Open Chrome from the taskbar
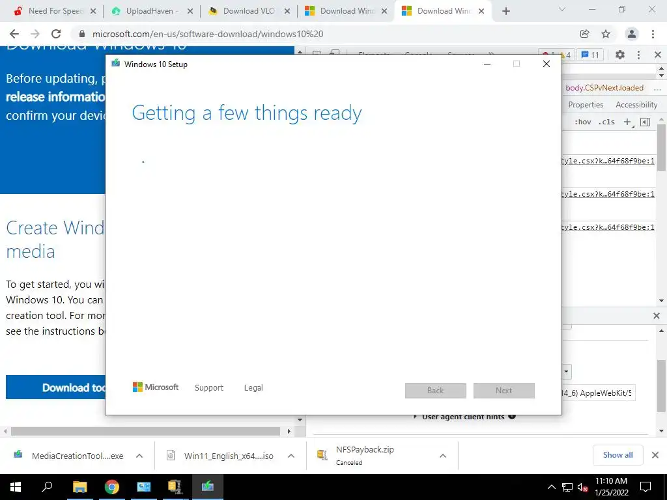Image resolution: width=667 pixels, height=500 pixels. click(112, 487)
